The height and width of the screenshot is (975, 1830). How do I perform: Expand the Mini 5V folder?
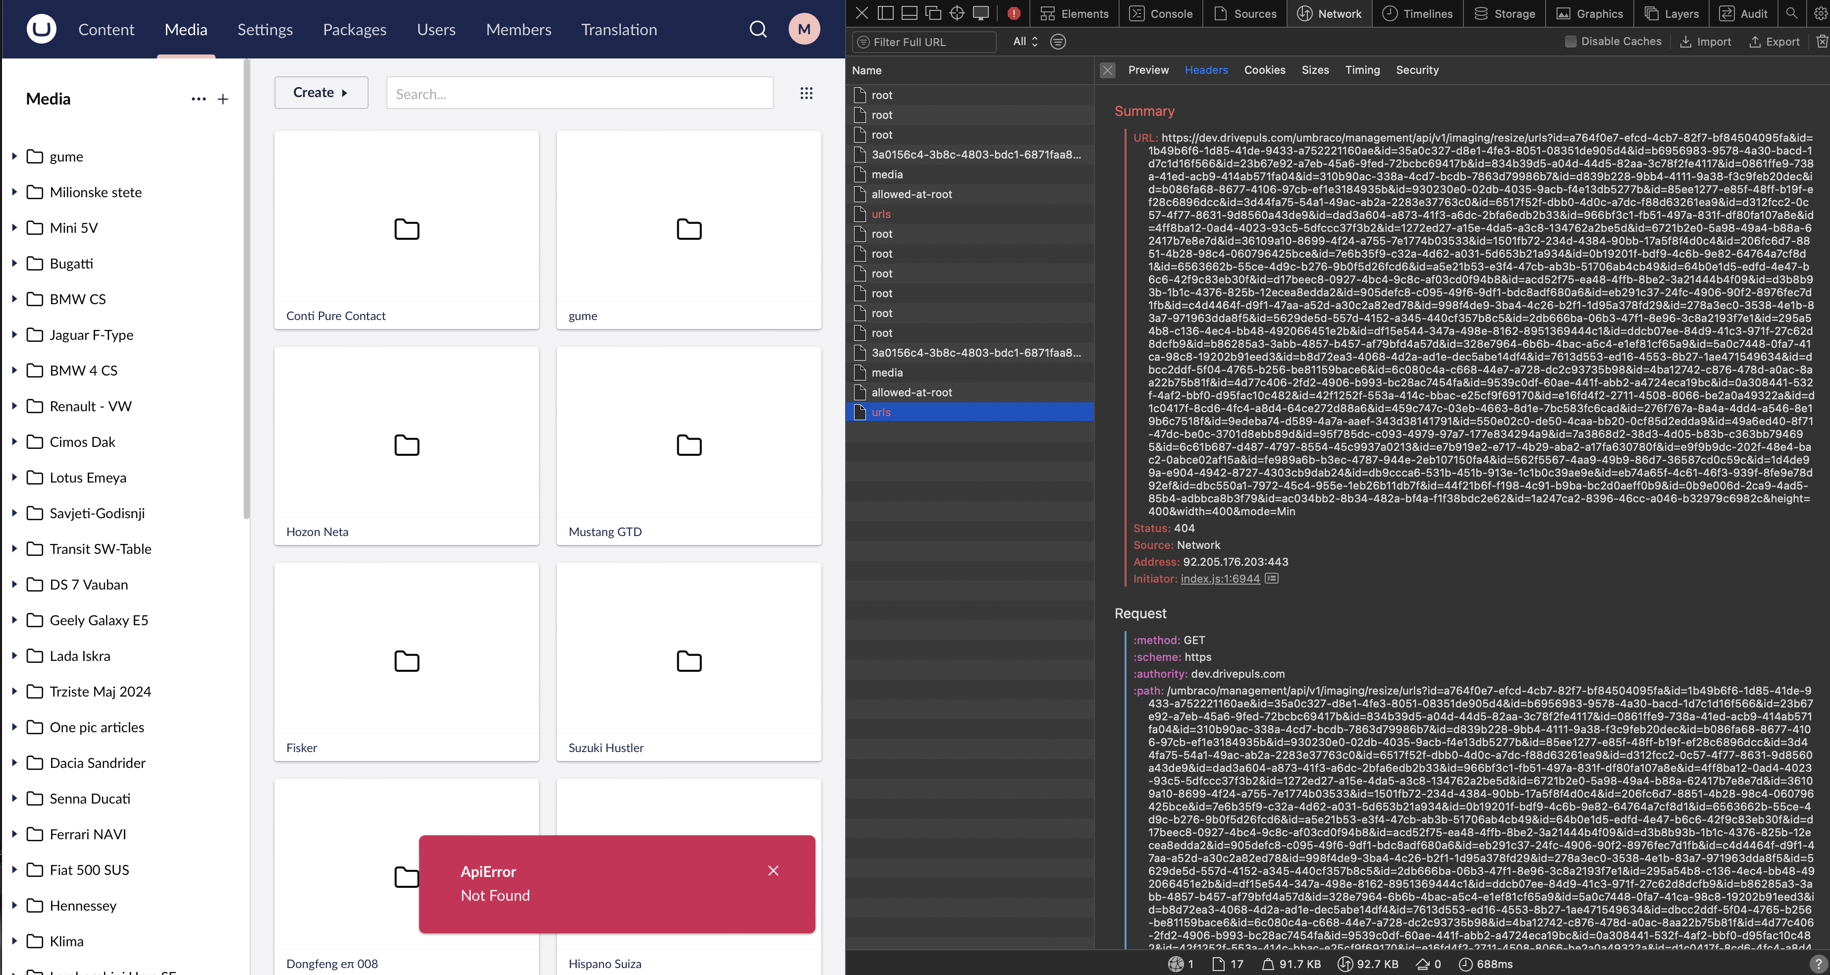click(x=14, y=227)
